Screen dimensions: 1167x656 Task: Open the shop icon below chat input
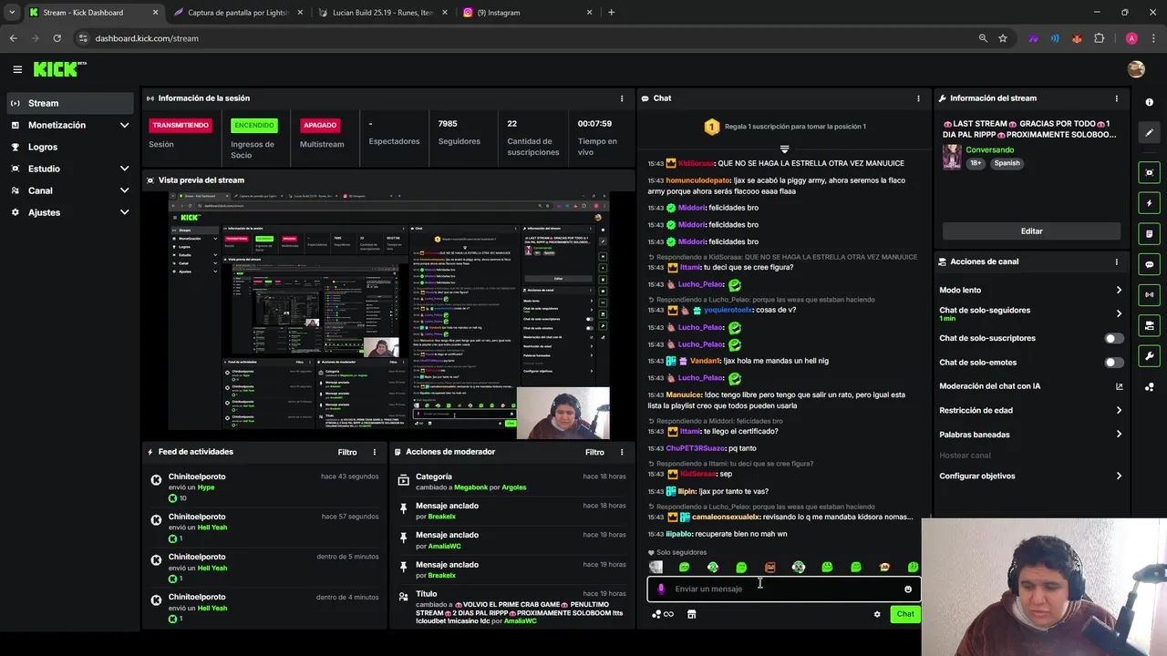coord(691,614)
